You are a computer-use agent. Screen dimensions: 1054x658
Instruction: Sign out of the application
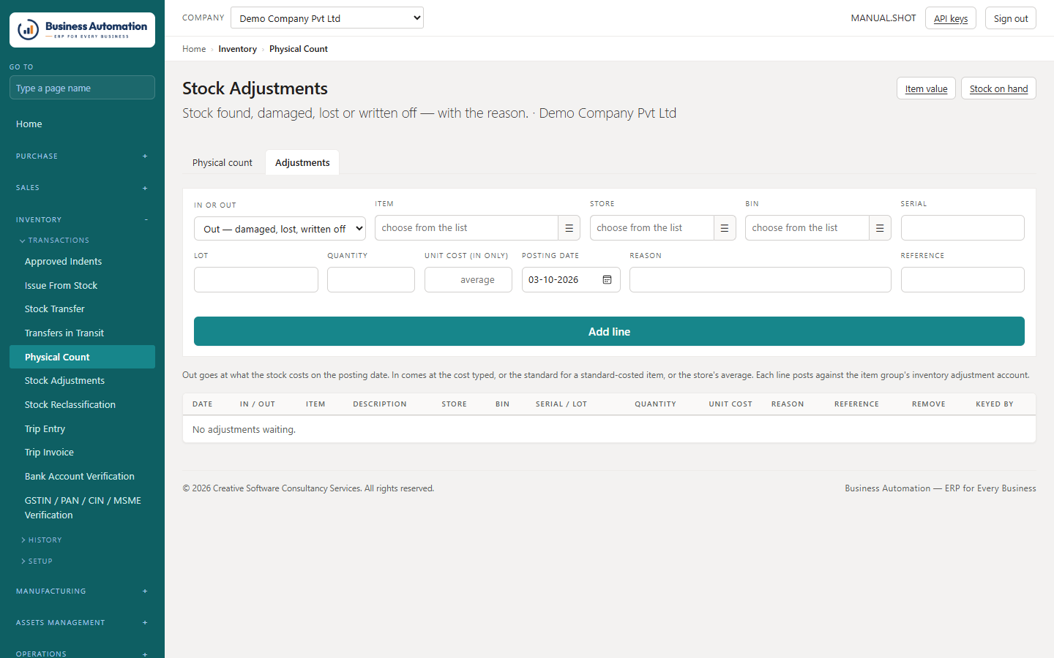(x=1011, y=18)
